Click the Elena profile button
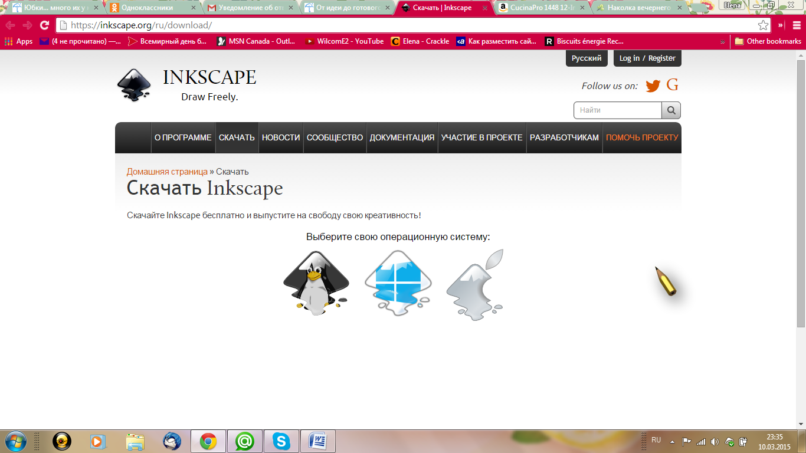 coord(732,5)
